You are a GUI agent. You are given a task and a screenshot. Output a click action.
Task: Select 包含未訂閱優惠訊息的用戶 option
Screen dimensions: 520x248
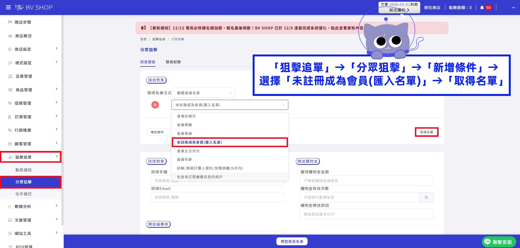230,177
